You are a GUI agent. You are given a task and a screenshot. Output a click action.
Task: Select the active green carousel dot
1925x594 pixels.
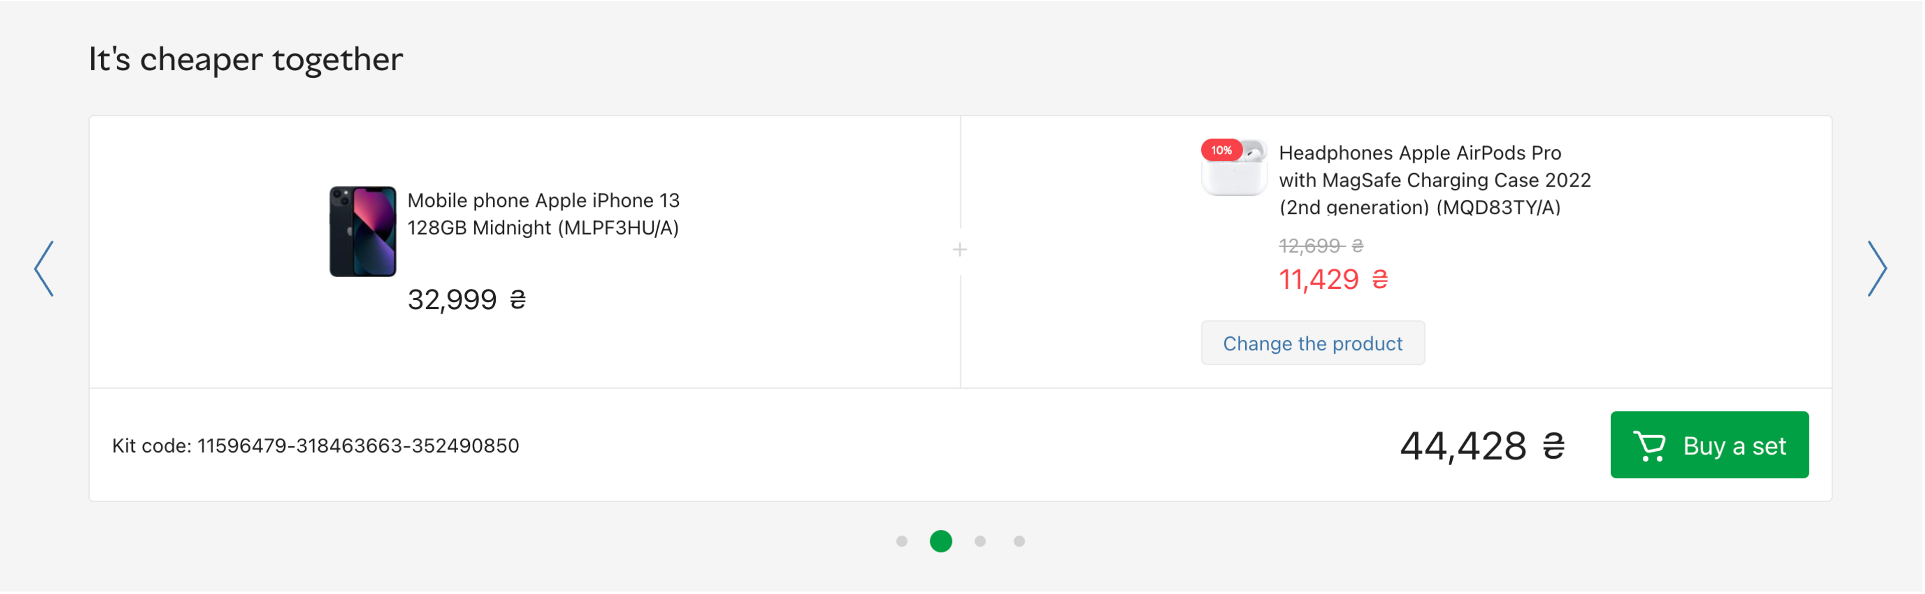[941, 542]
